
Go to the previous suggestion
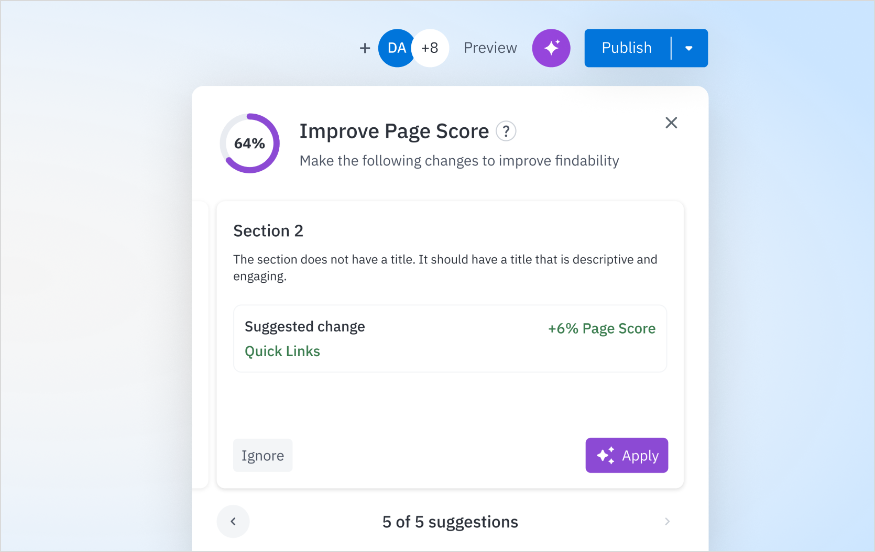[x=233, y=522]
